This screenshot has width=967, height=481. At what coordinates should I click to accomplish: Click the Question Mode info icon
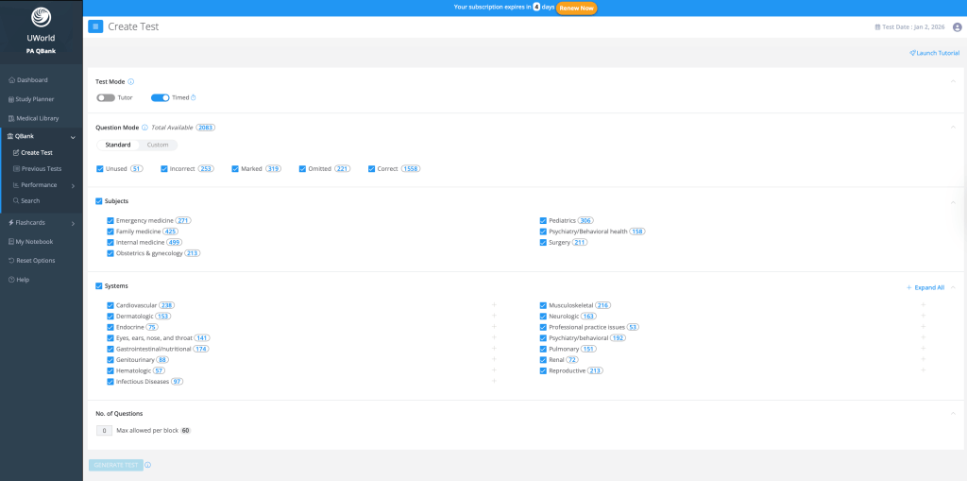click(144, 127)
